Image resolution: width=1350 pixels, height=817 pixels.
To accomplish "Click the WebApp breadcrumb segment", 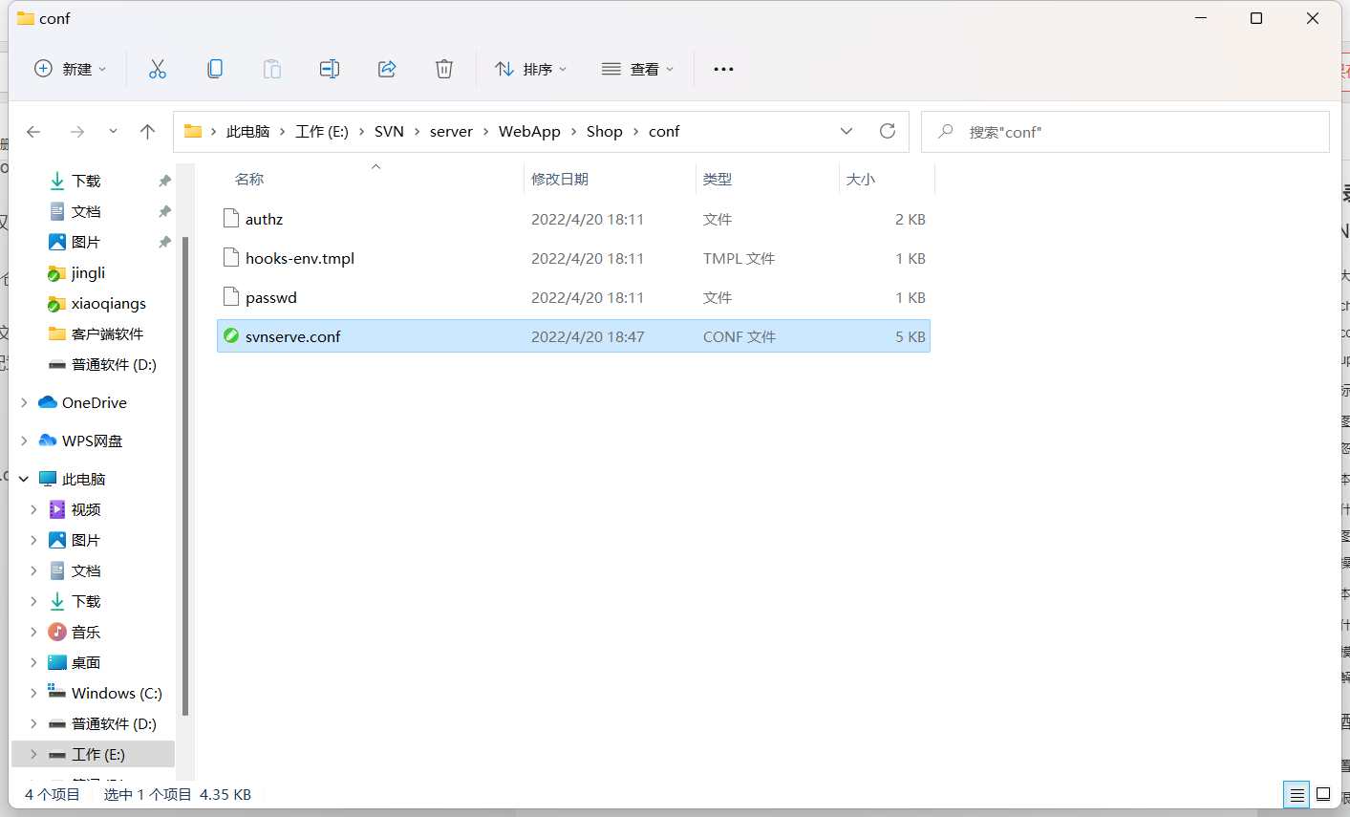I will click(x=529, y=132).
